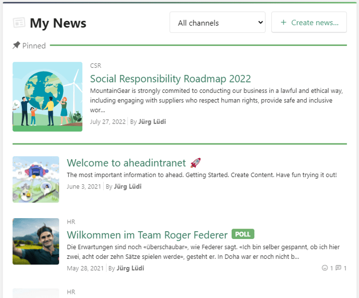The image size is (359, 298).
Task: Click author Jürg Lüdi on June 3, 2021 post
Action: pos(128,186)
